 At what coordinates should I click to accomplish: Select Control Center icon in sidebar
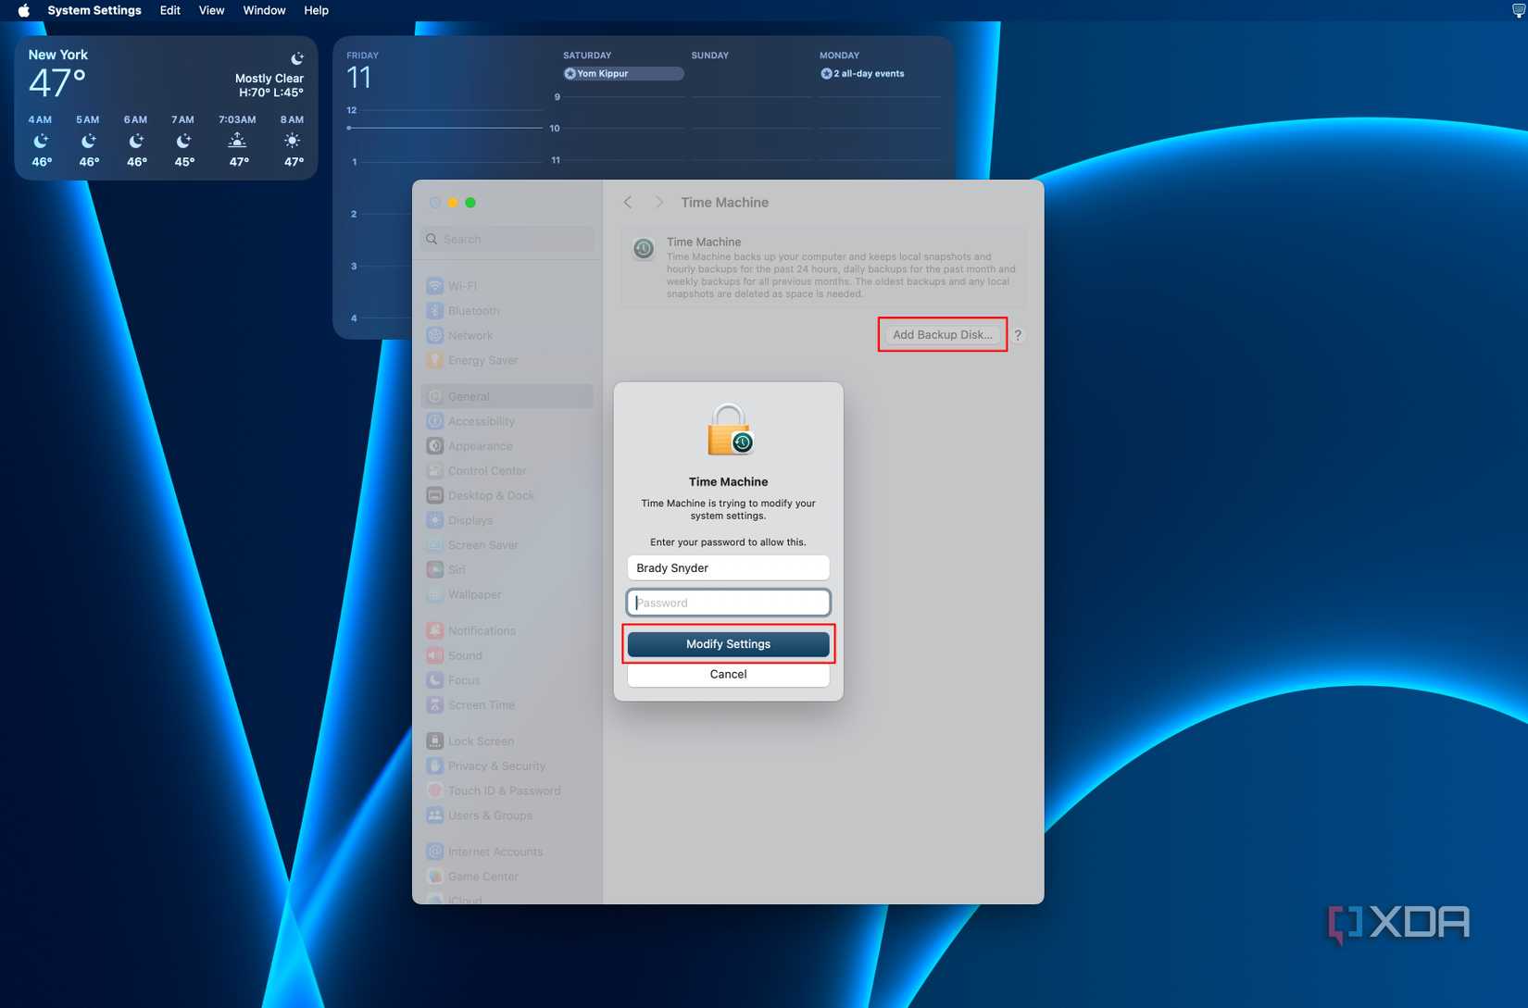[x=434, y=470]
